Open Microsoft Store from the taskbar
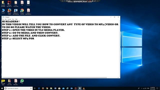This screenshot has height=90, width=160. pos(59,88)
